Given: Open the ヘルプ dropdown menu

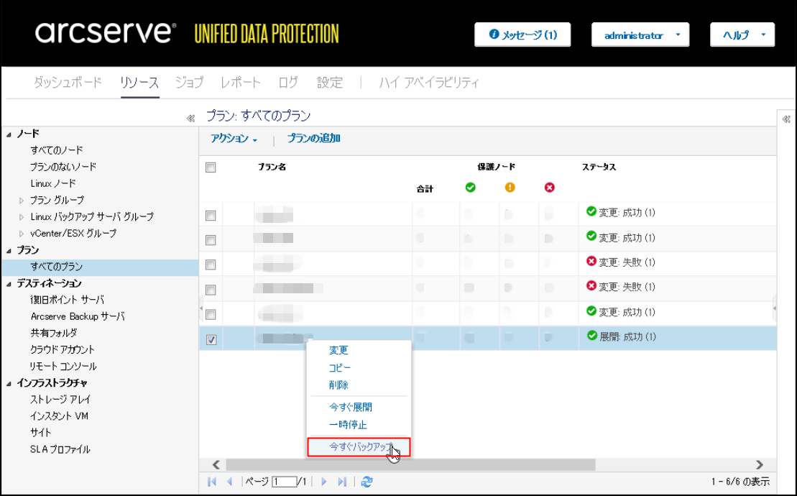Looking at the screenshot, I should [742, 35].
